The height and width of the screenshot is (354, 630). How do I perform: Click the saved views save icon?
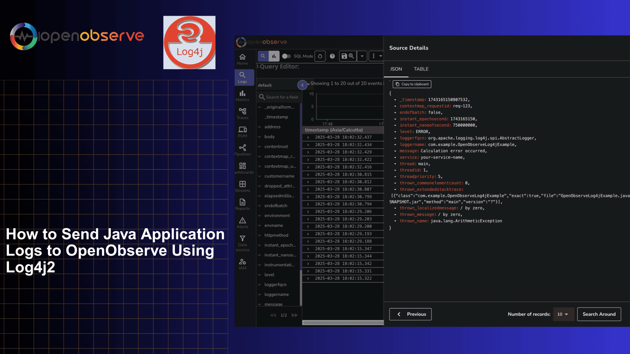click(344, 56)
